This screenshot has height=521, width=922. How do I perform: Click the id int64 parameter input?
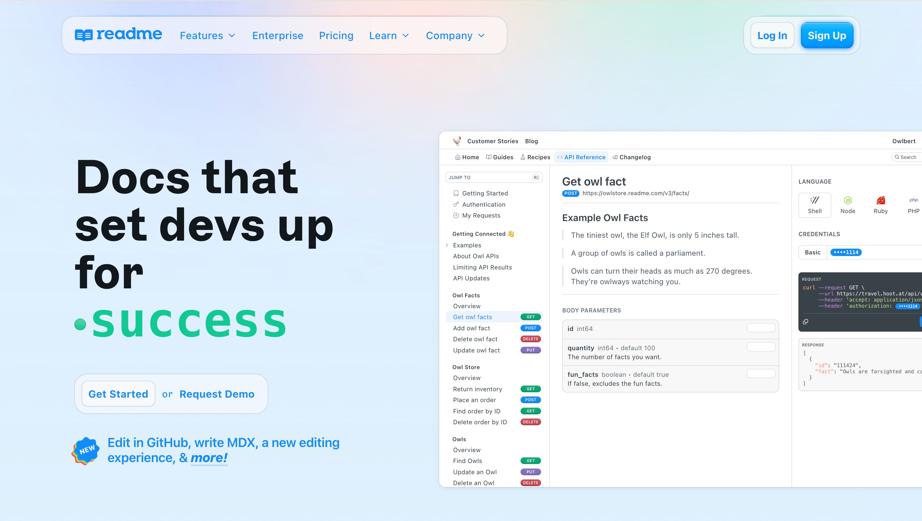pos(761,328)
